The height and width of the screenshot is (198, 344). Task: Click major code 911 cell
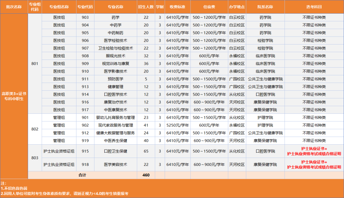coord(85,79)
